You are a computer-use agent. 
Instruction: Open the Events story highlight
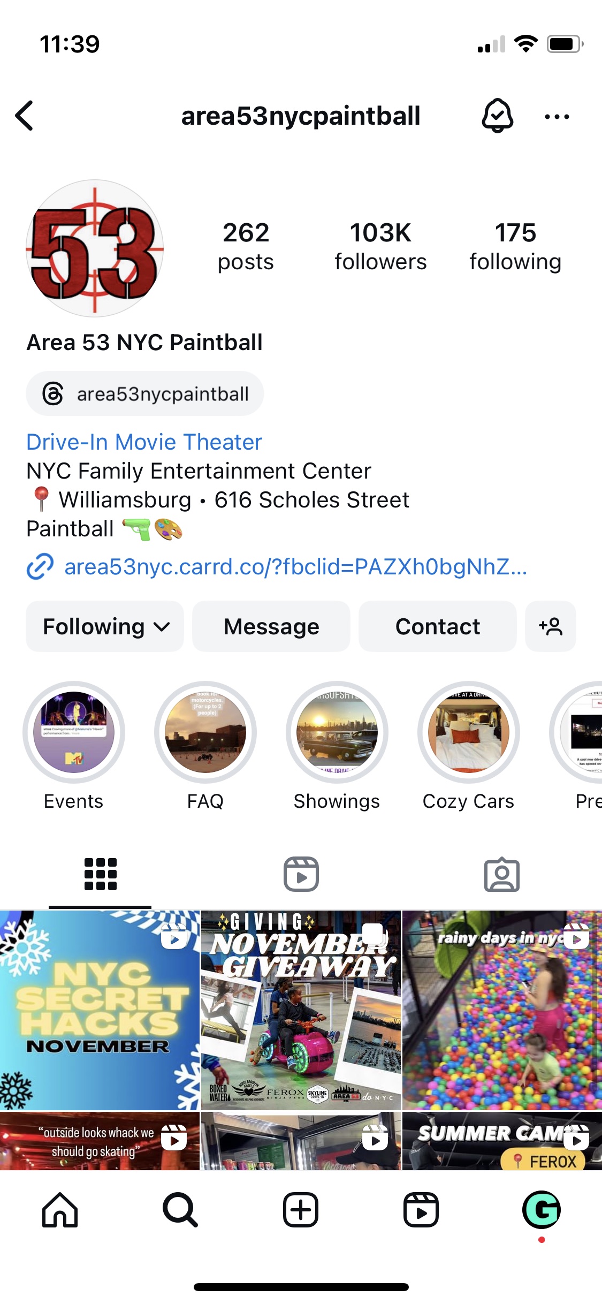pyautogui.click(x=74, y=732)
